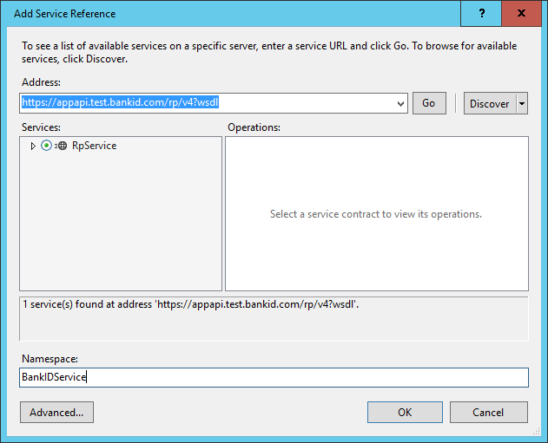The width and height of the screenshot is (548, 443).
Task: Expand the RpService tree node
Action: (x=33, y=146)
